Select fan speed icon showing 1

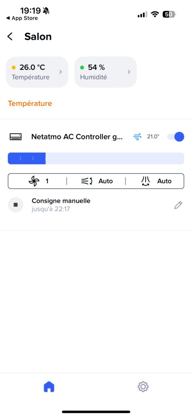pos(34,181)
